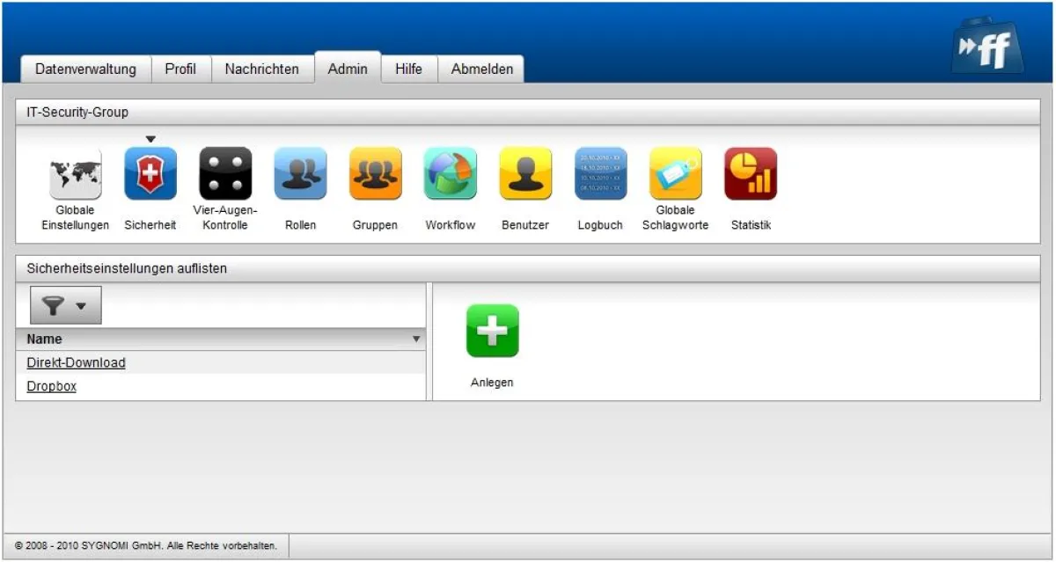Expand the filter funnel dropdown
This screenshot has height=562, width=1056.
coord(66,305)
